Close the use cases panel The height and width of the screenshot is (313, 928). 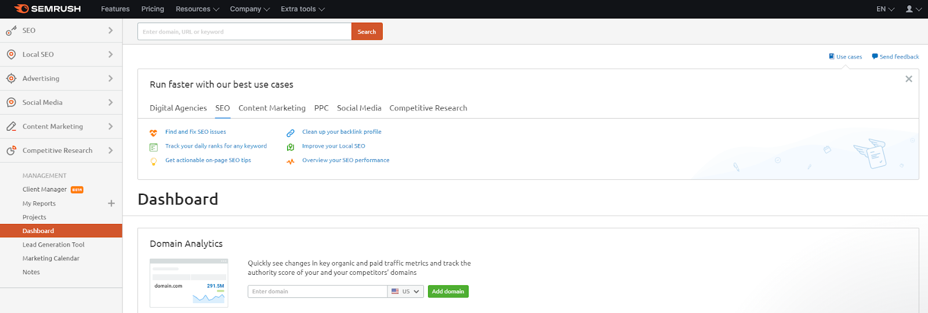point(909,79)
